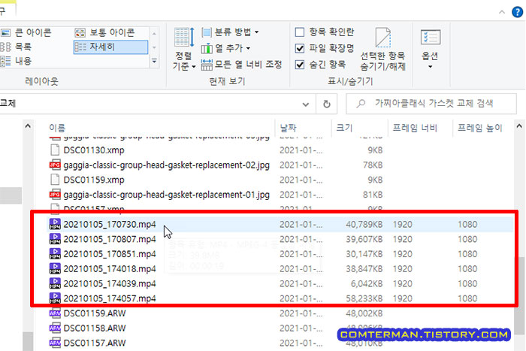This screenshot has width=526, height=351.
Task: Select video 20210105_174039.mp4
Action: [x=110, y=283]
